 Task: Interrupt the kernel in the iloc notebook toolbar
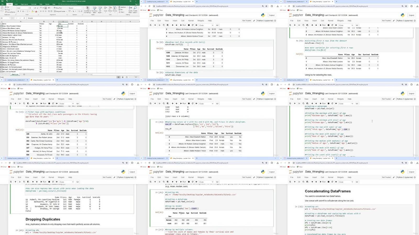click(328, 25)
